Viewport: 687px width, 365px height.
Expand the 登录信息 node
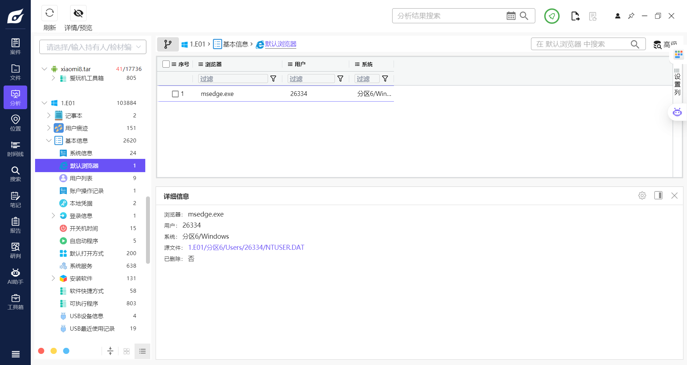pos(53,216)
